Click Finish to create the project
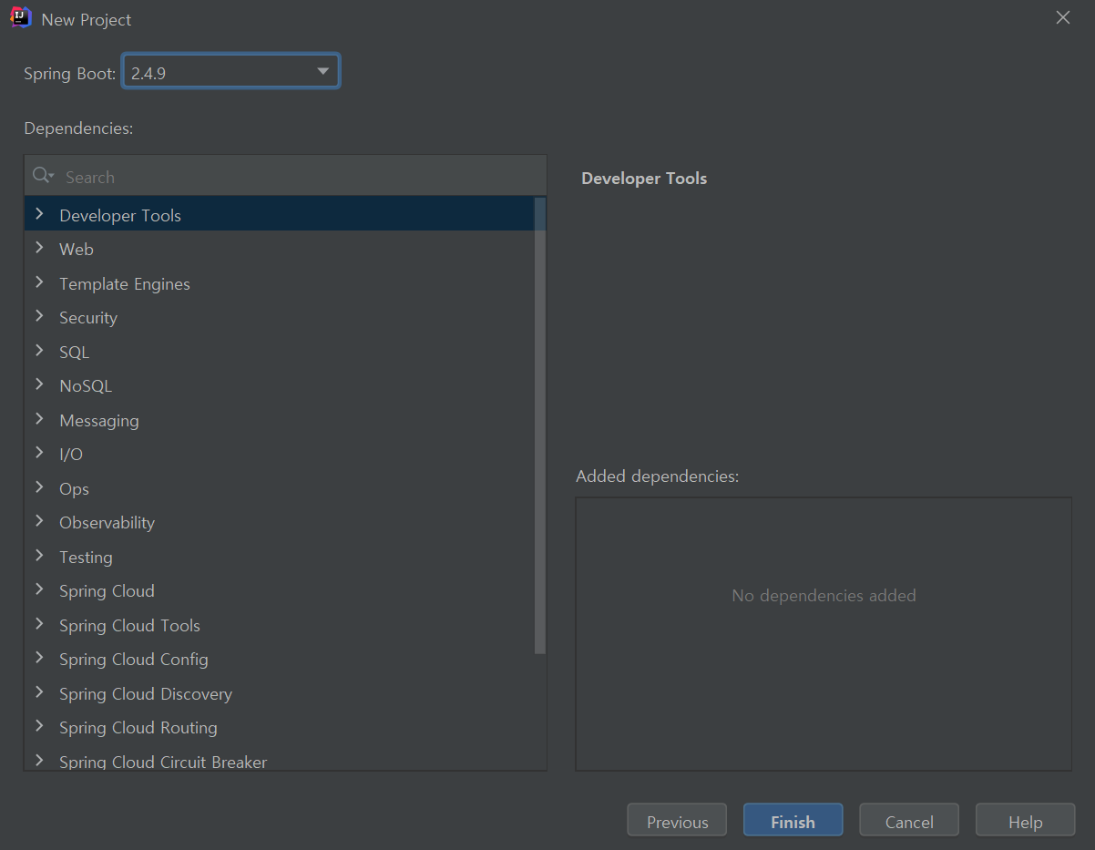 793,820
